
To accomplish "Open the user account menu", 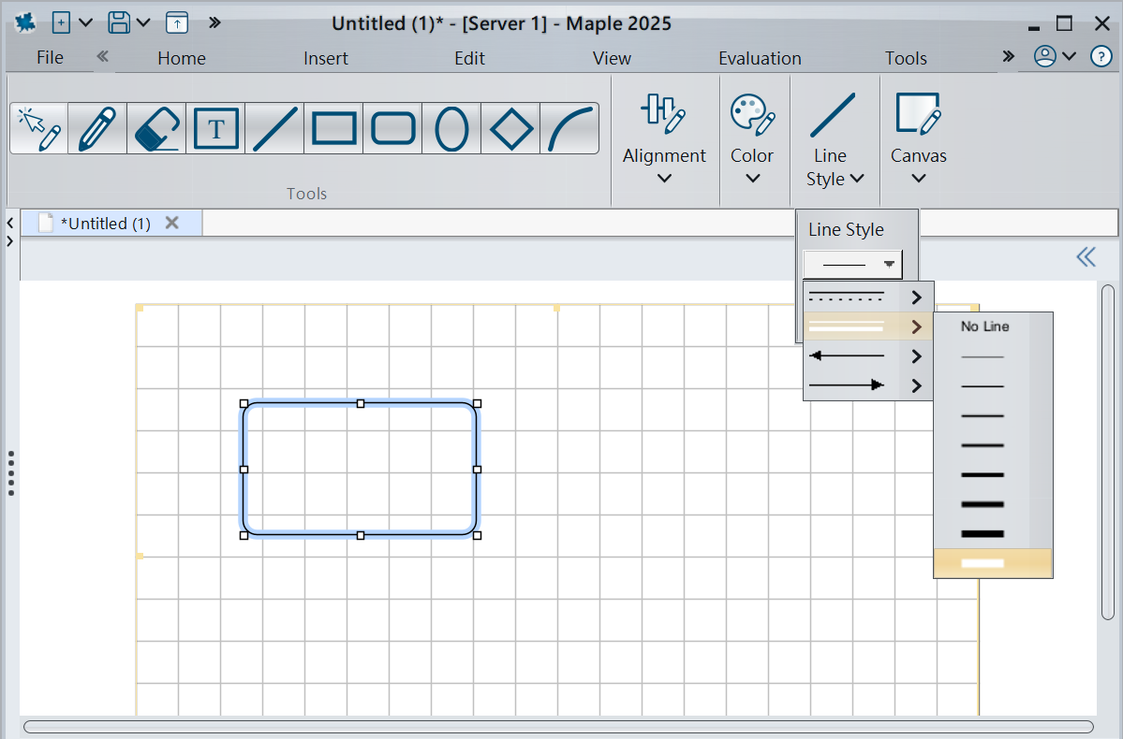I will [1055, 56].
